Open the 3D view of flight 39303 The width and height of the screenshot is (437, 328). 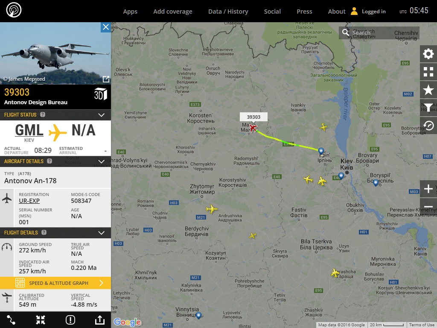coord(100,94)
